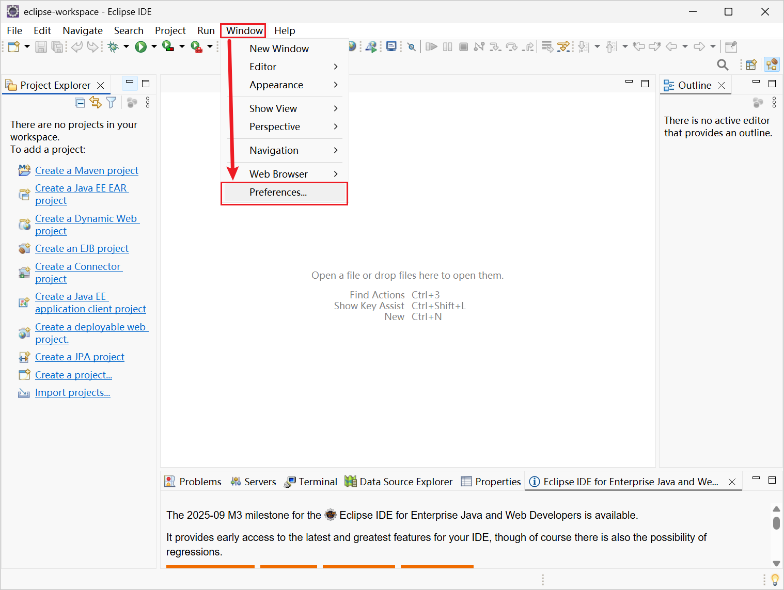Screen dimensions: 784x590
Task: Click the Back navigation arrow icon
Action: click(x=671, y=47)
